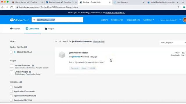Bookmark this page with the star icon
The height and width of the screenshot is (104, 186).
click(178, 7)
